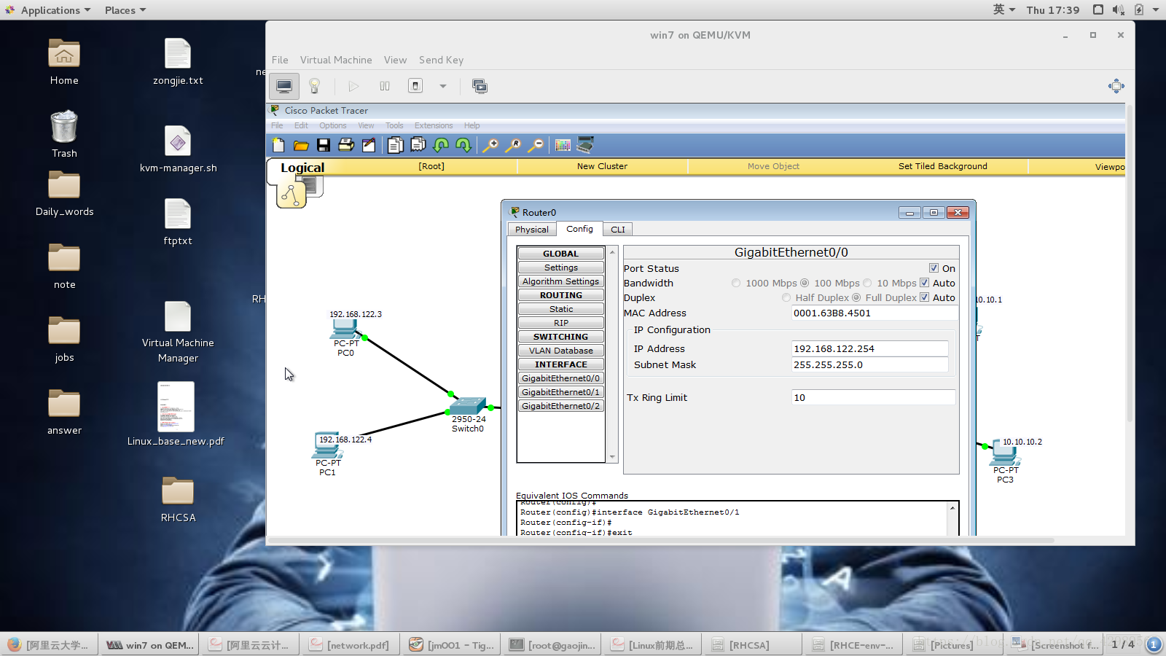The height and width of the screenshot is (656, 1166).
Task: Open the Places menu
Action: [x=125, y=10]
